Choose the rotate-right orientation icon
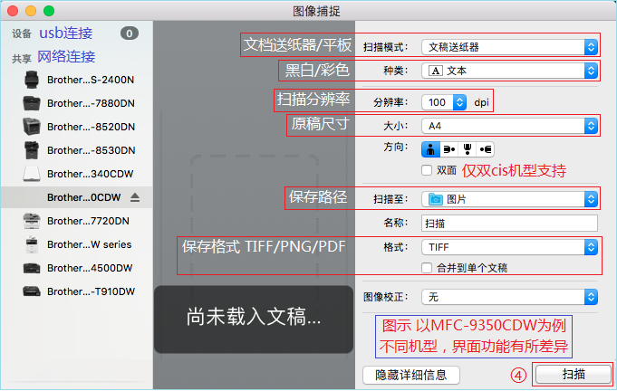 click(x=486, y=149)
